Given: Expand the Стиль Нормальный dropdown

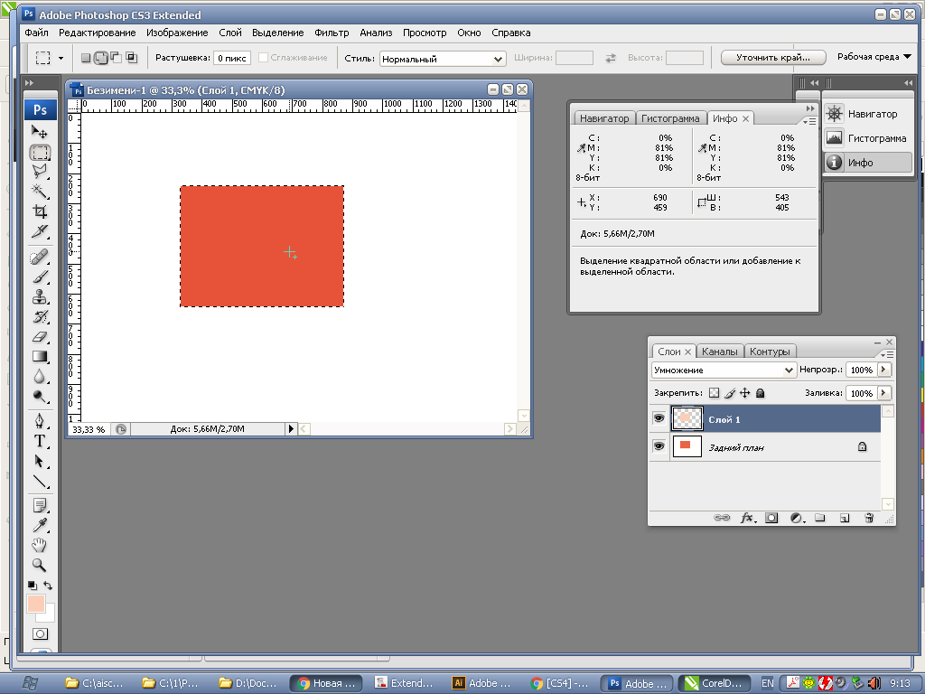Looking at the screenshot, I should coord(442,59).
